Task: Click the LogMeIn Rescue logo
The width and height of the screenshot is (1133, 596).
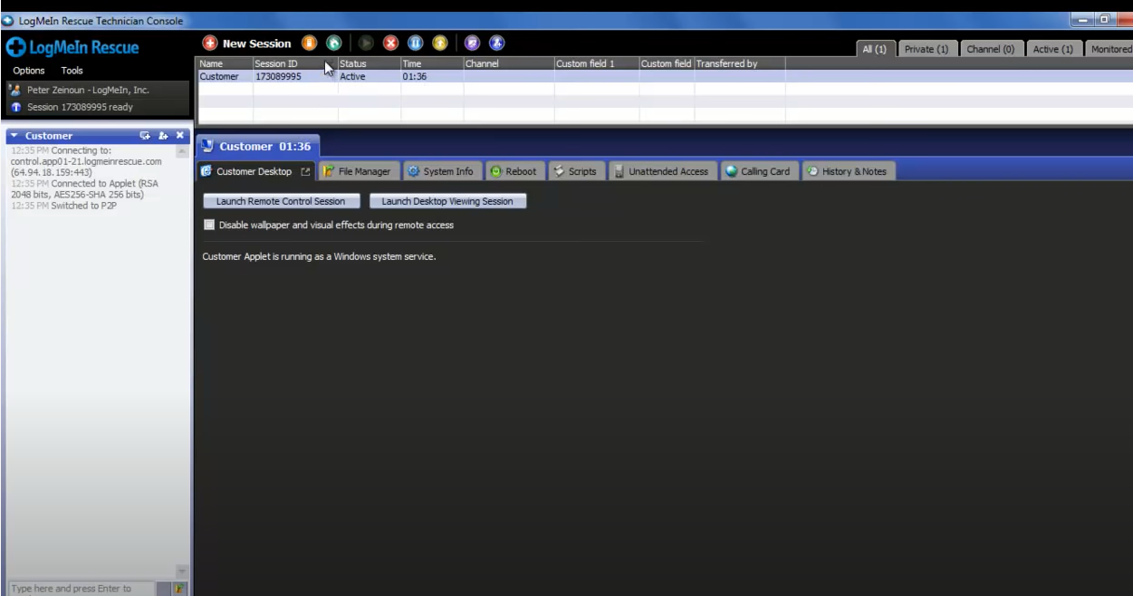Action: pyautogui.click(x=72, y=47)
